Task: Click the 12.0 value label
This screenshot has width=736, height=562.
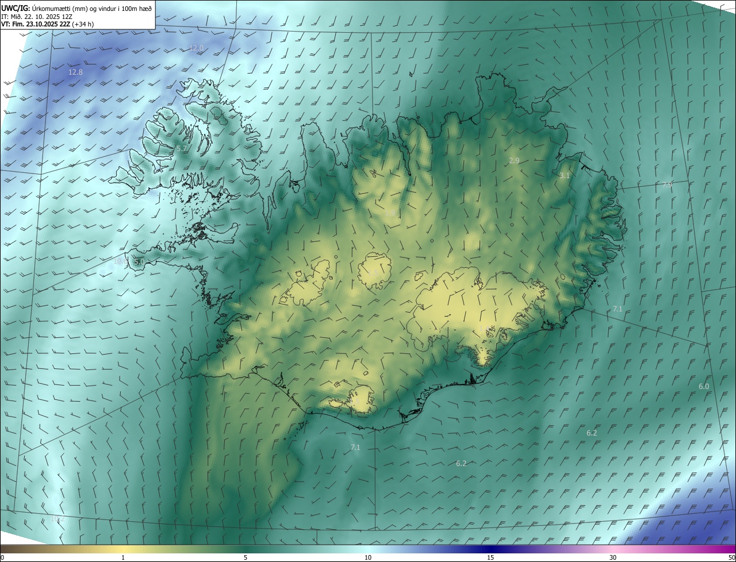Action: [x=197, y=48]
